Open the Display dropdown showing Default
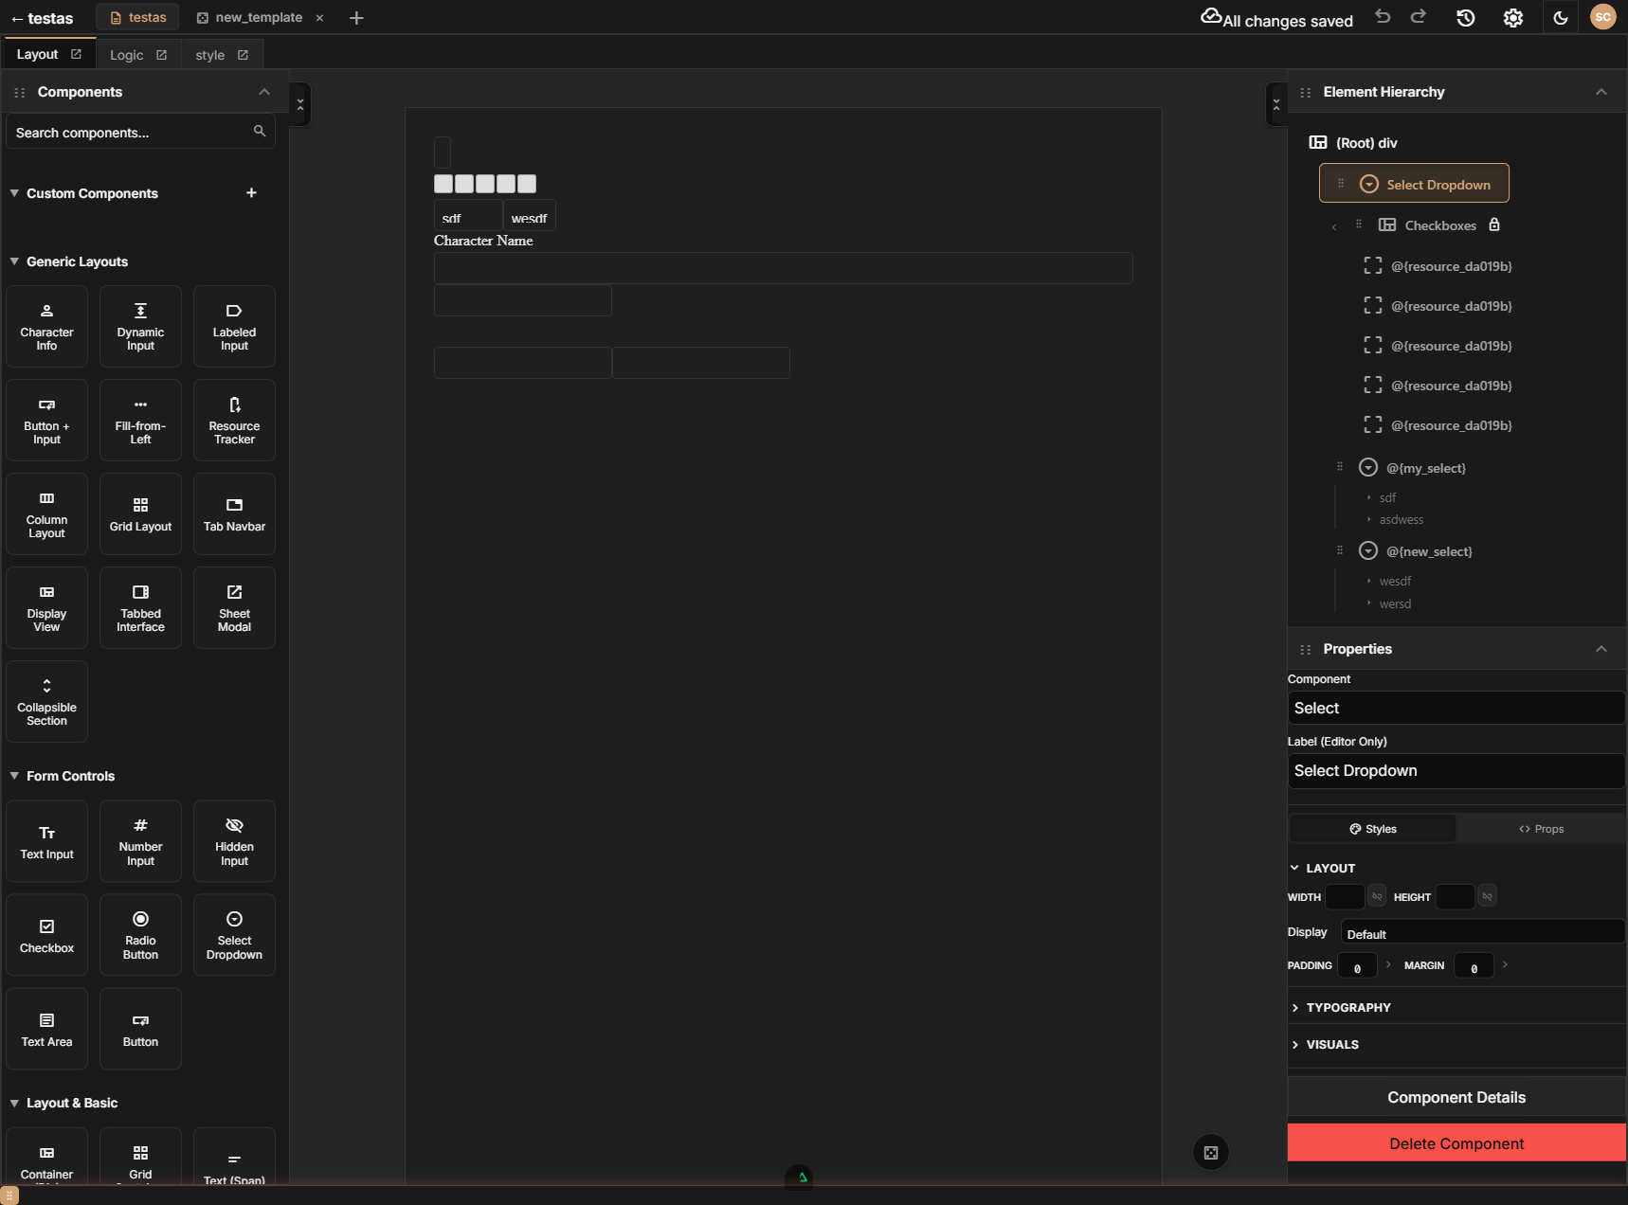The image size is (1628, 1205). click(x=1483, y=932)
